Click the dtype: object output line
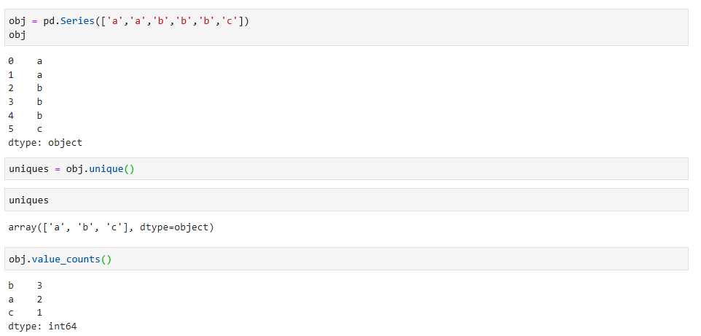Screen dimensions: 701x336 point(45,143)
